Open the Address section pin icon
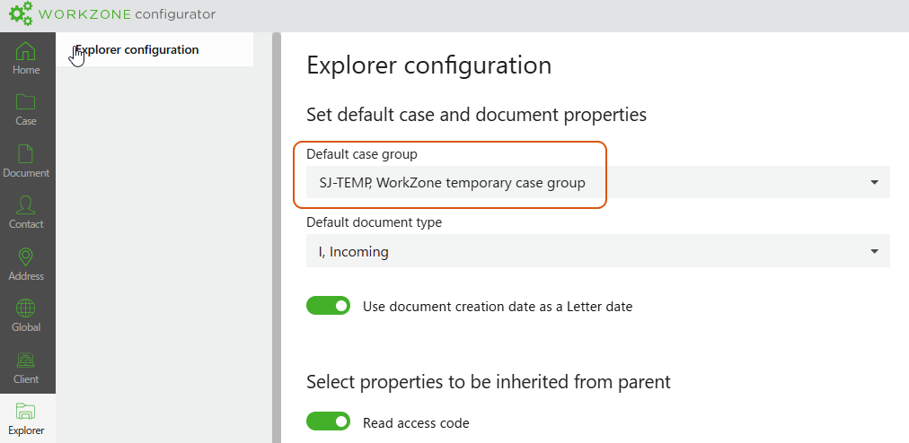Image resolution: width=909 pixels, height=443 pixels. coord(26,257)
